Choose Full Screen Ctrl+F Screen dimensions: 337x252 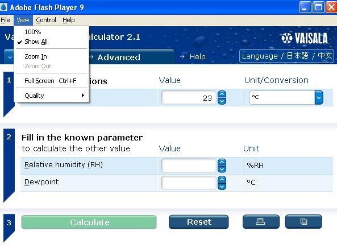click(51, 81)
